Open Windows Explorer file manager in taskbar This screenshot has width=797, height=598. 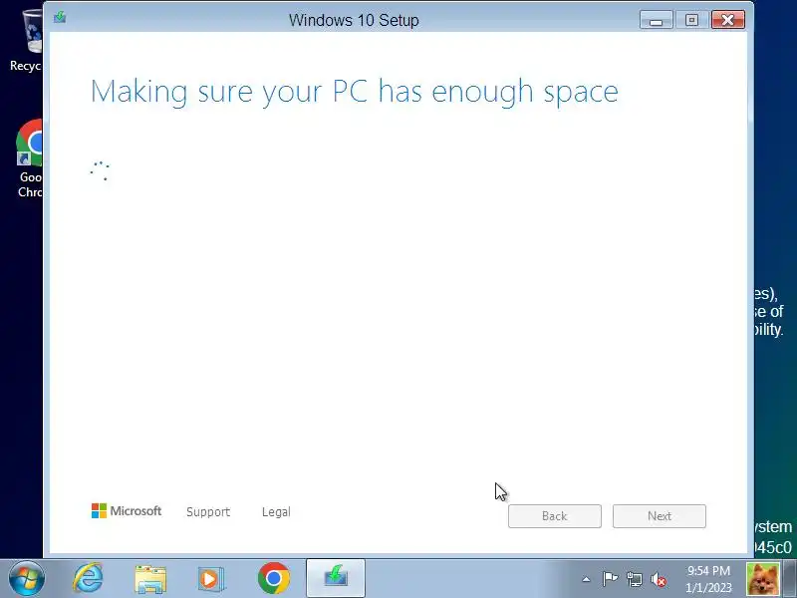click(x=150, y=579)
